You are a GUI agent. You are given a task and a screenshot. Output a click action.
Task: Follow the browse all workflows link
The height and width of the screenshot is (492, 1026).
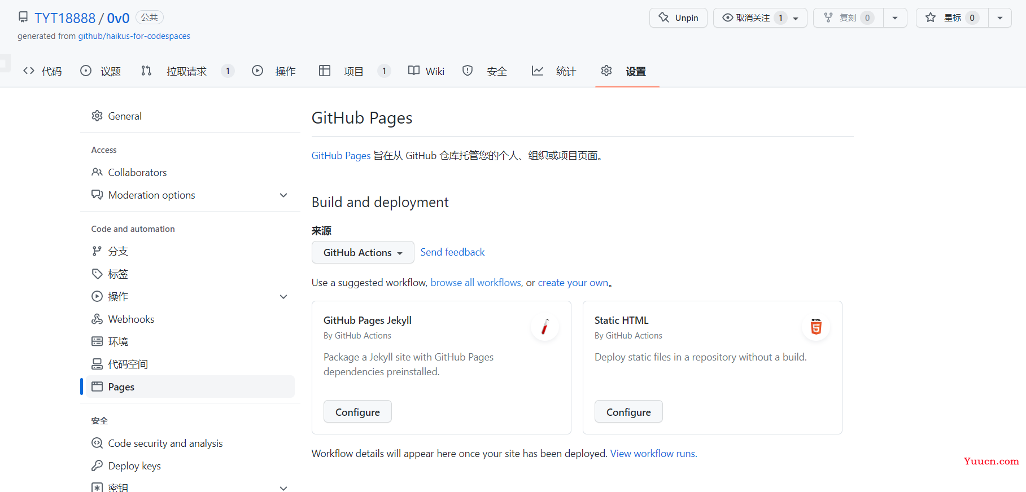[x=476, y=283]
